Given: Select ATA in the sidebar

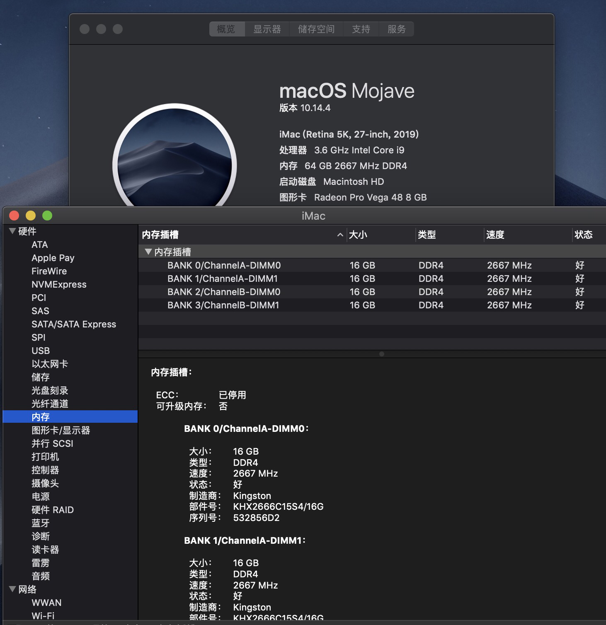Looking at the screenshot, I should 40,245.
